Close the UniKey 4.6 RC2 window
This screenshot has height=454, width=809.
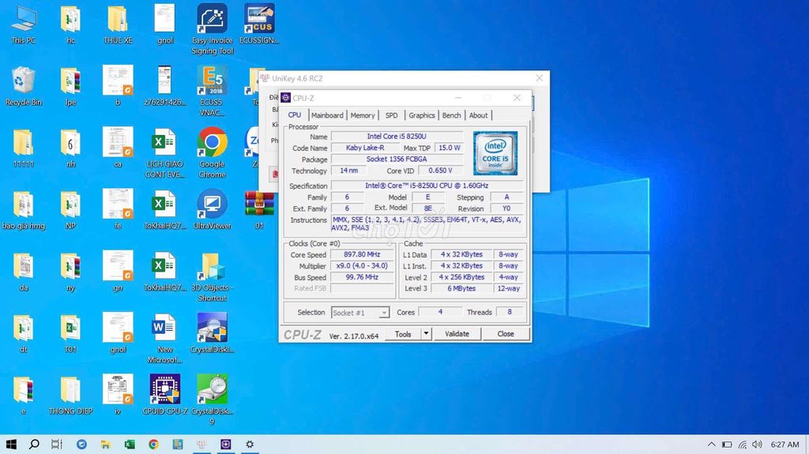(x=539, y=78)
